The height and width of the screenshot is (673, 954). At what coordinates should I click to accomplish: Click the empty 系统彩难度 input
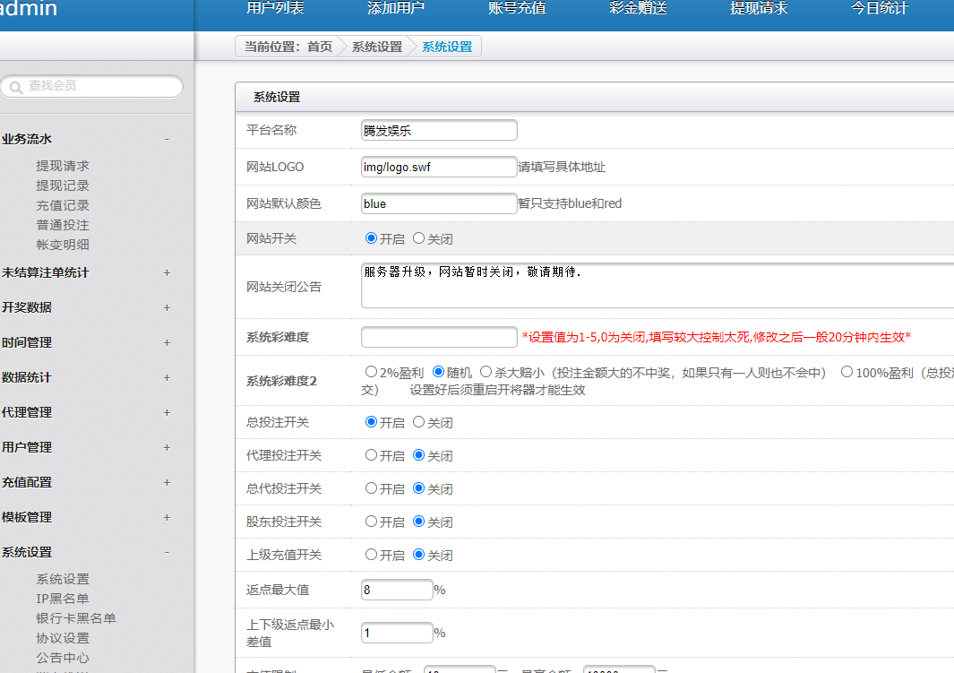point(439,337)
